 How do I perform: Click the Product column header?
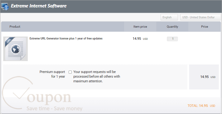(15, 26)
